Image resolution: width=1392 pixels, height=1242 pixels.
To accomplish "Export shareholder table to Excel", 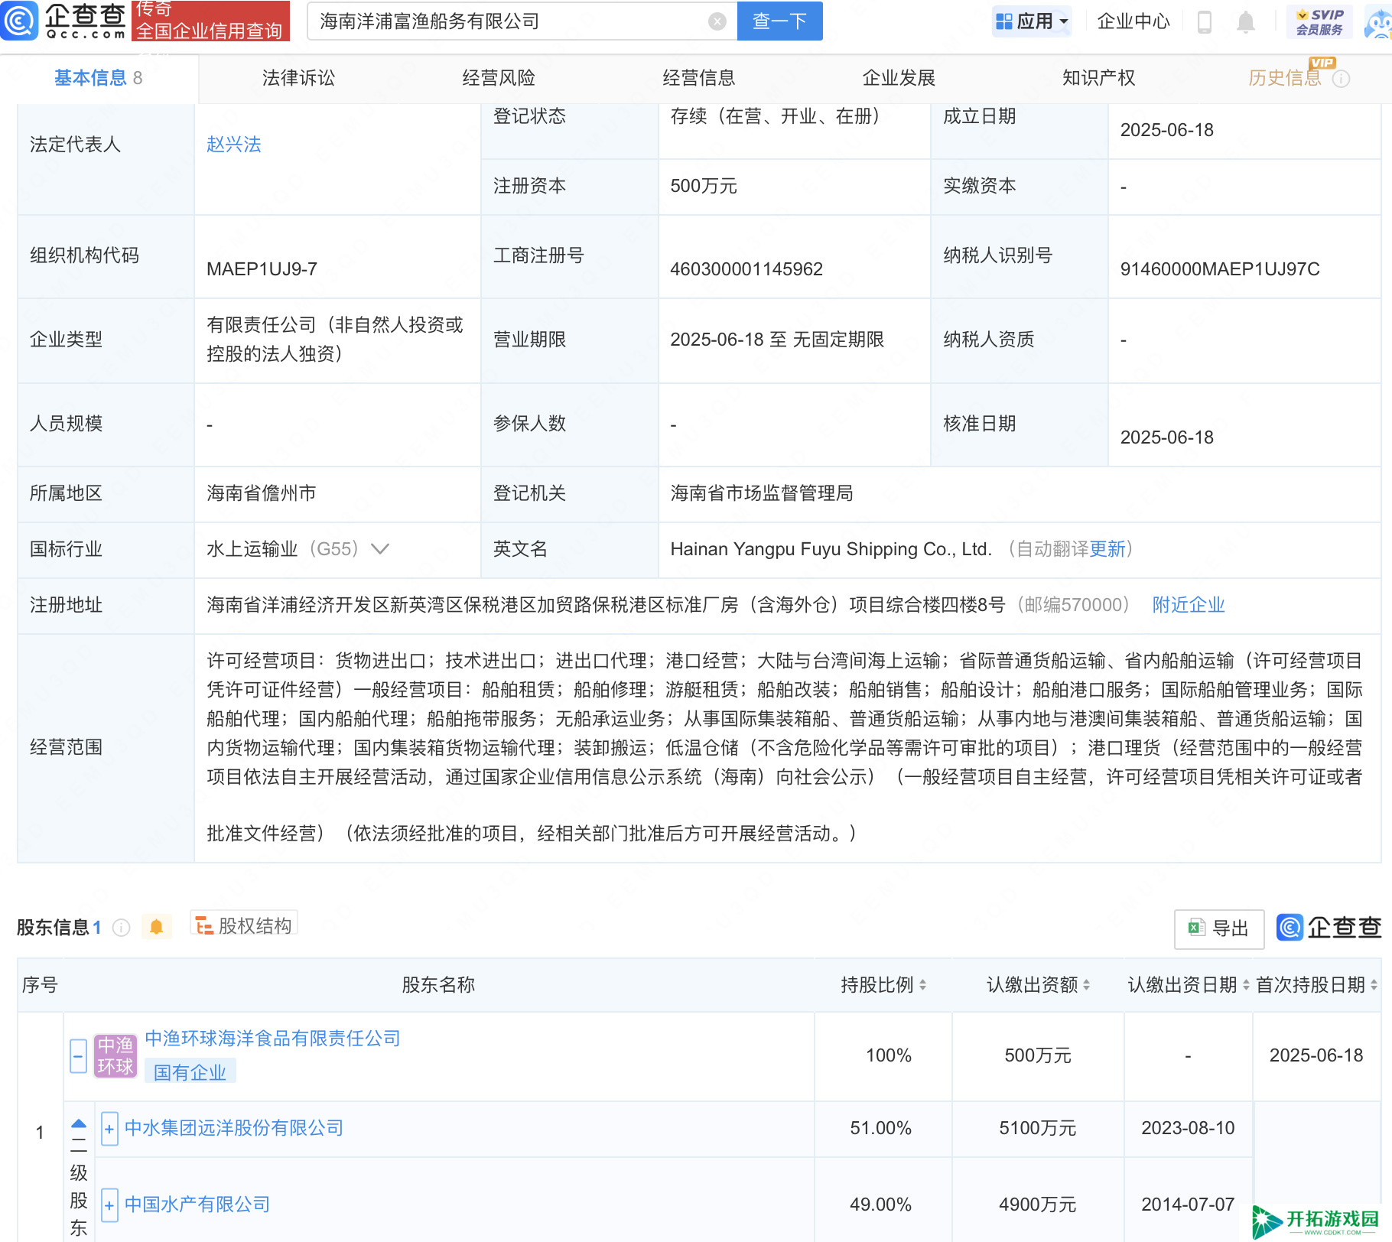I will click(x=1218, y=928).
